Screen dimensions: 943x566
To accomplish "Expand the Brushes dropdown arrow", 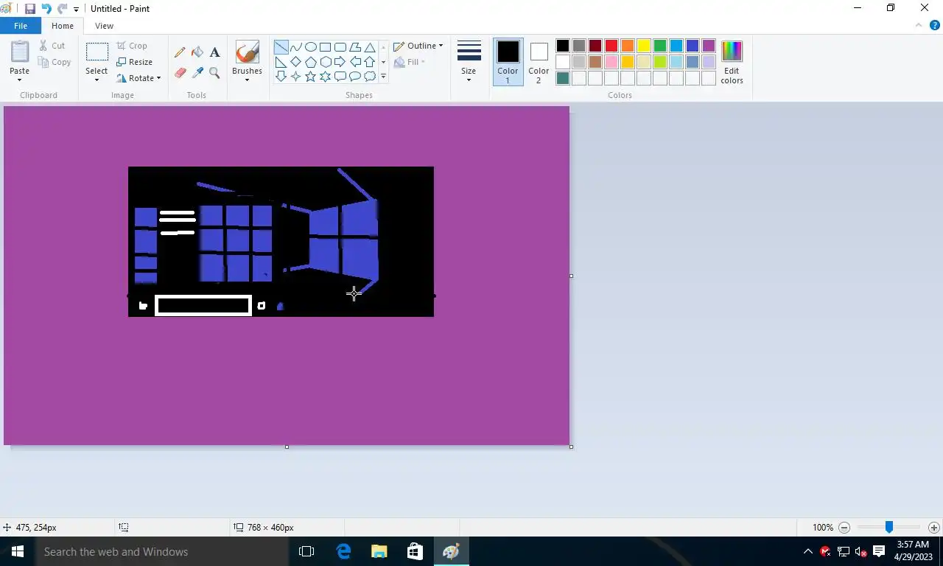I will tap(247, 80).
